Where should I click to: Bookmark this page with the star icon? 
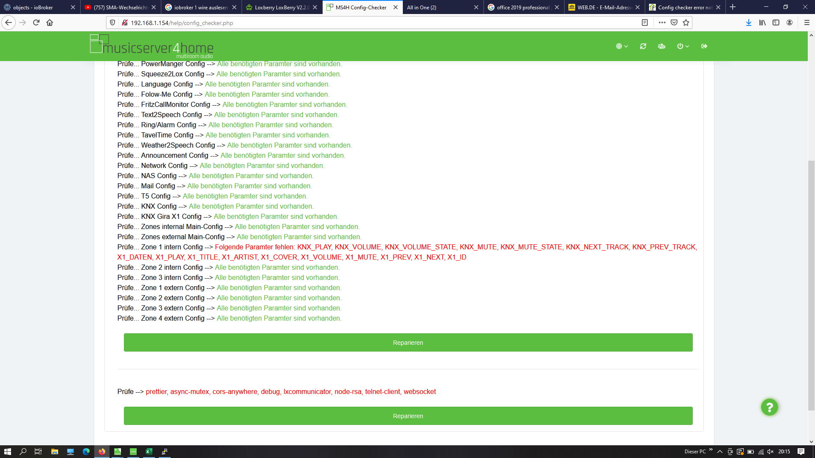(686, 23)
